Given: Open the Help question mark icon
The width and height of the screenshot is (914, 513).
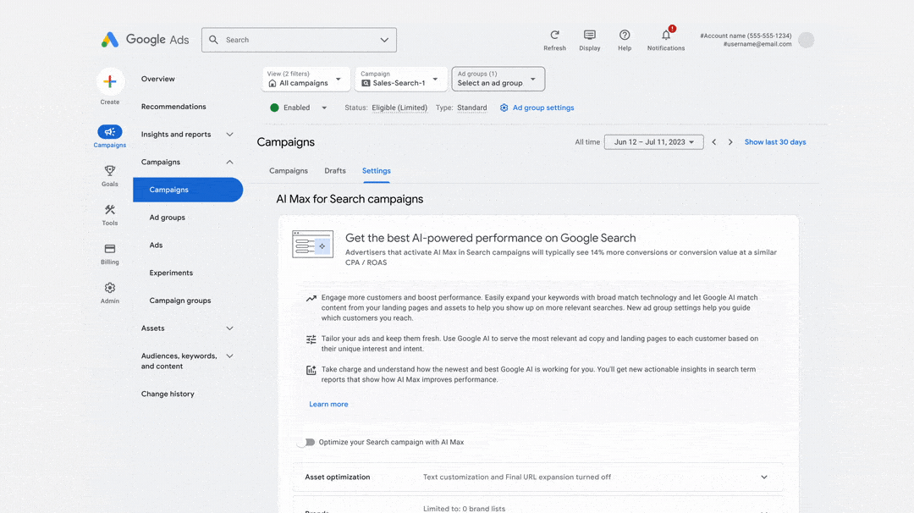Looking at the screenshot, I should [625, 35].
